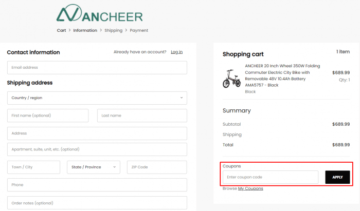Click the Shipping address heading

30,83
